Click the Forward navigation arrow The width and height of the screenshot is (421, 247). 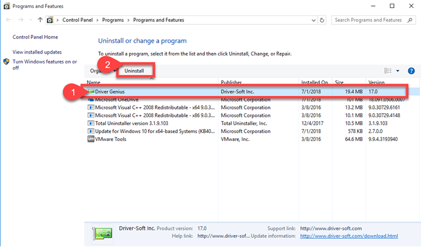(21, 20)
